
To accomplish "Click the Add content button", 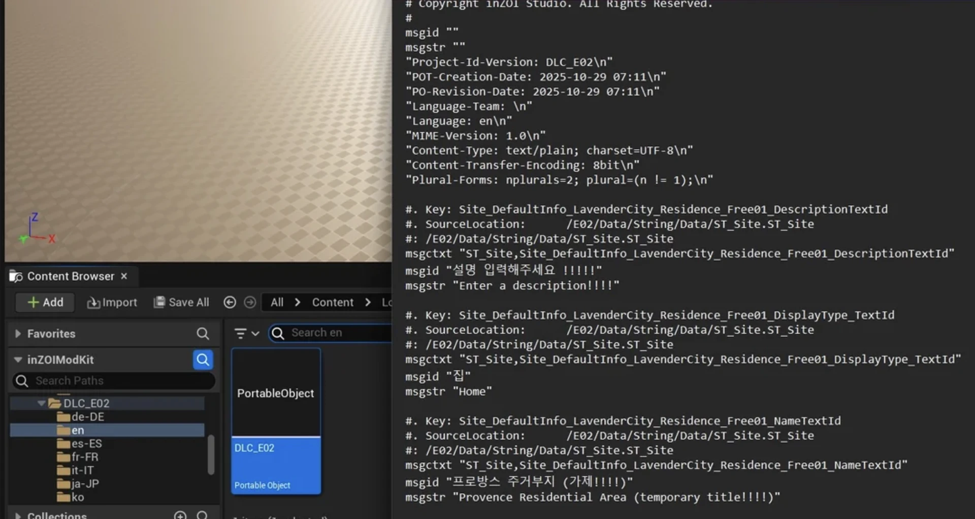I will 45,302.
